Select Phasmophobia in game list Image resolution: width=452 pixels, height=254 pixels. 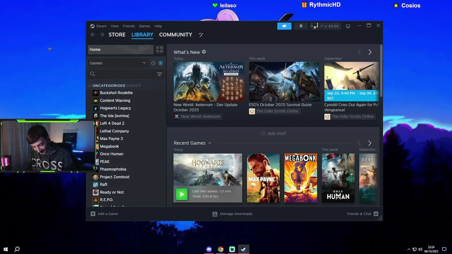[x=113, y=169]
